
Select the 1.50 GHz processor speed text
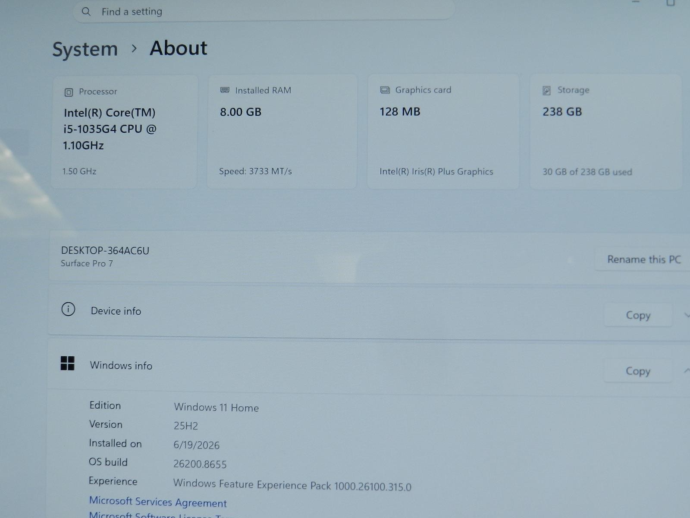tap(79, 171)
